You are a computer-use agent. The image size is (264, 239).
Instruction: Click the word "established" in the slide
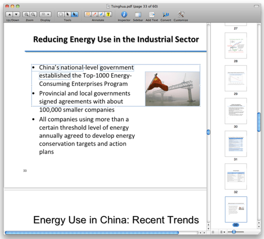coord(55,76)
